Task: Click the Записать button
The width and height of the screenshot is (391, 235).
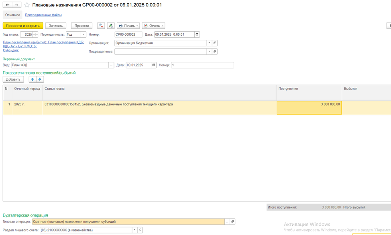Action: 56,26
